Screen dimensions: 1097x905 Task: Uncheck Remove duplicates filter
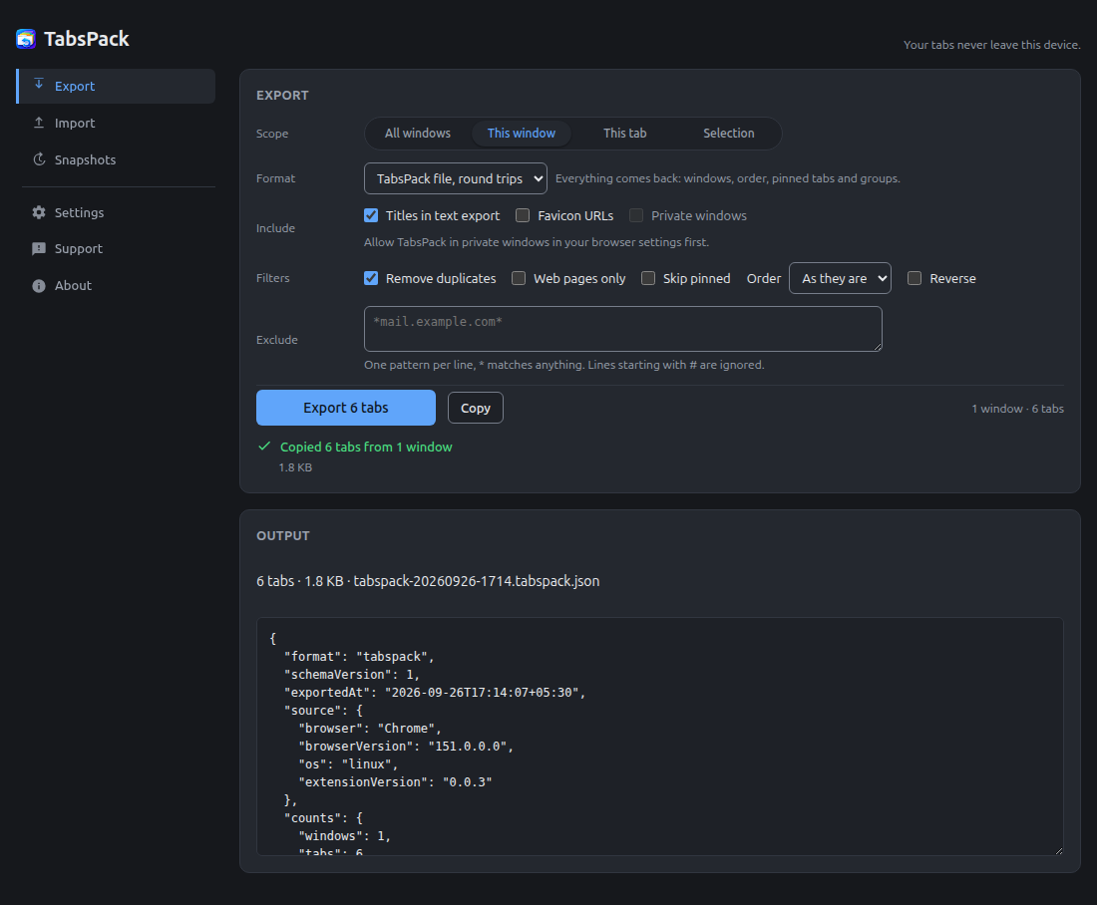click(x=371, y=278)
